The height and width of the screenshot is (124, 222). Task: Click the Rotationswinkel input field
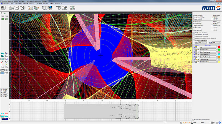click(211, 19)
